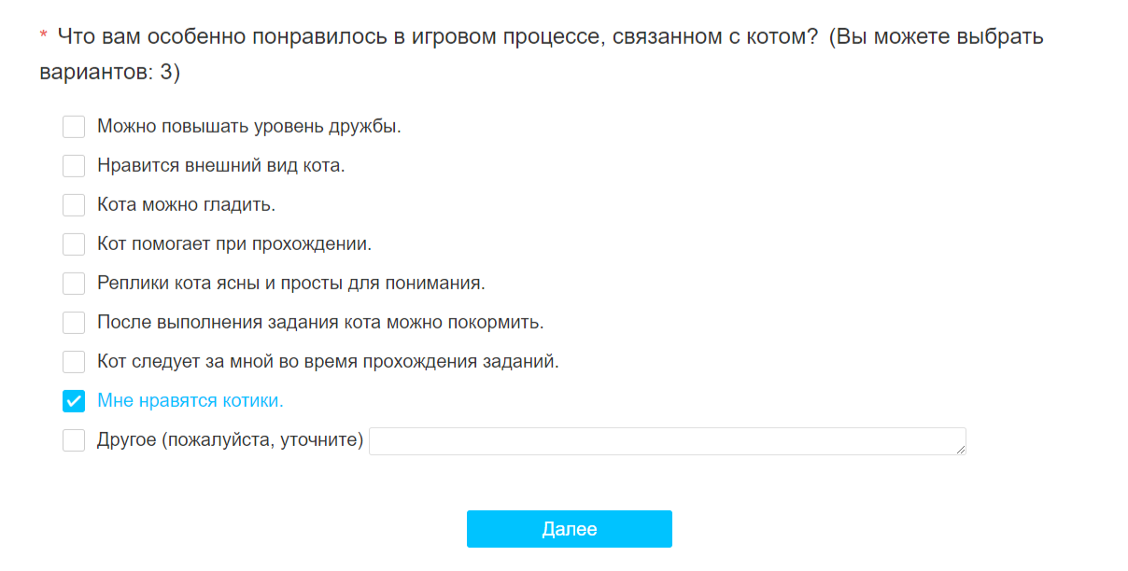Screen dimensions: 1128x571
Task: Click the resize grip of the "Другое" text box
Action: (x=960, y=450)
